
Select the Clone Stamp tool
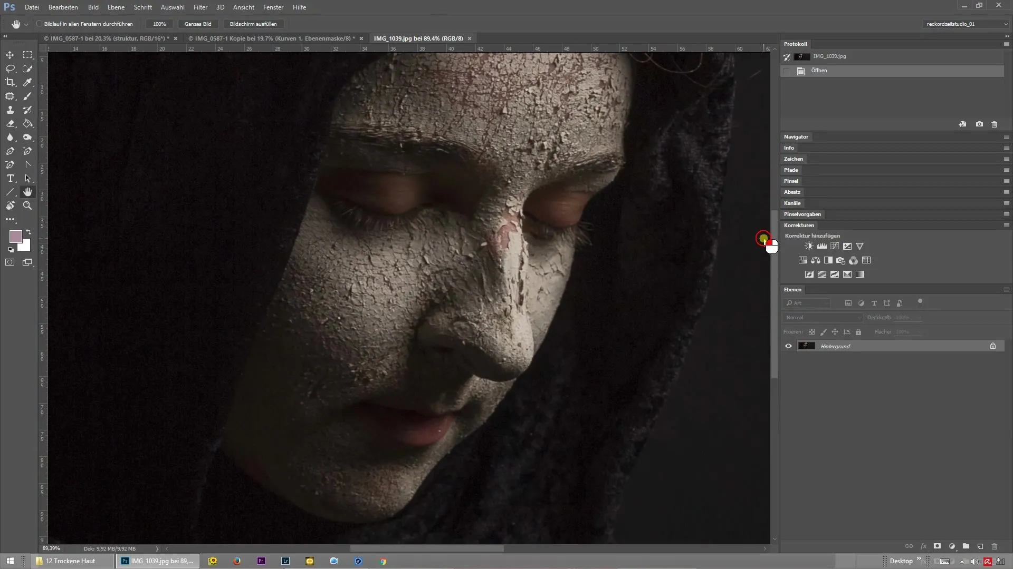coord(10,110)
